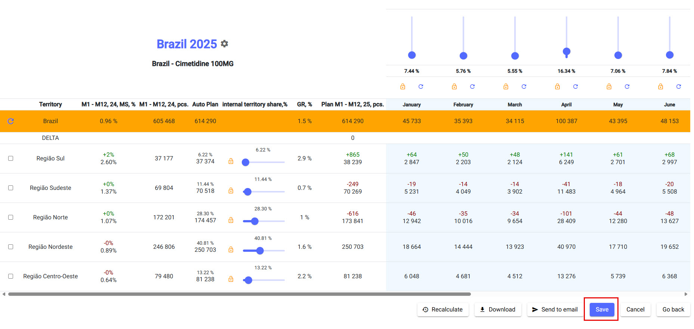Check the Região Sul checkbox
The image size is (694, 329).
[x=10, y=159]
